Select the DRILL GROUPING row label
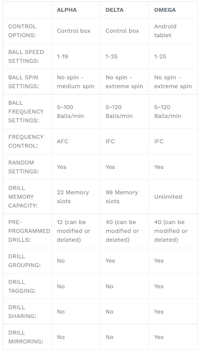Screen dimensions: 201x354 (x=24, y=261)
